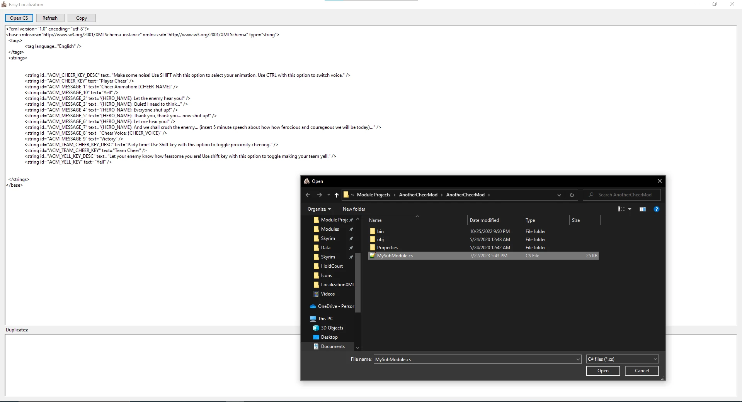Expand the File name history dropdown
The image size is (742, 402).
(578, 360)
